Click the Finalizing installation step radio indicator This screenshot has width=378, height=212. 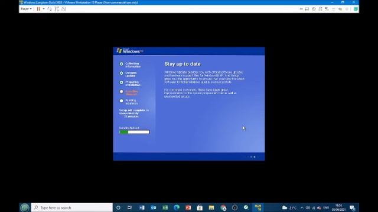(x=121, y=101)
